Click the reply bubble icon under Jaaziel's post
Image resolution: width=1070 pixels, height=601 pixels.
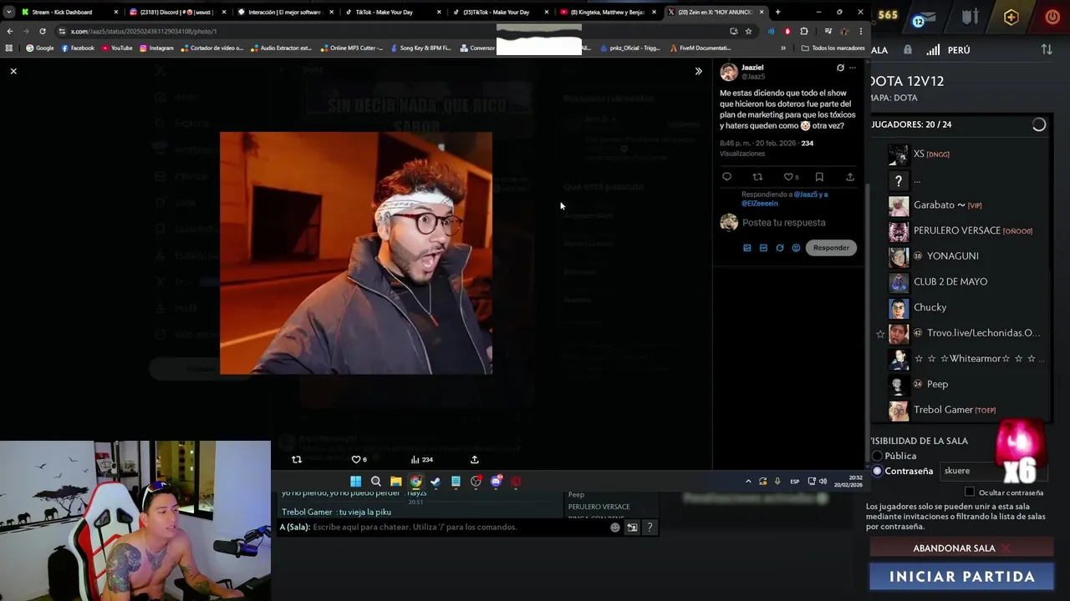tap(726, 177)
